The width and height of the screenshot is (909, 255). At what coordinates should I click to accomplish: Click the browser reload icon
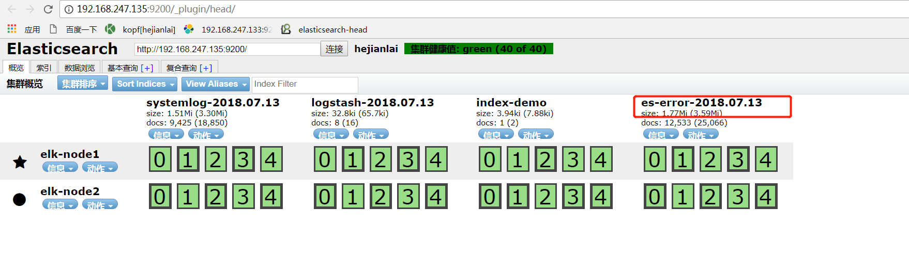click(x=48, y=9)
